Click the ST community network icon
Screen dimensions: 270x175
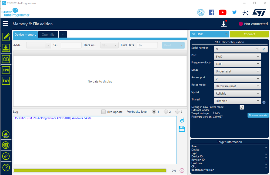pos(245,12)
